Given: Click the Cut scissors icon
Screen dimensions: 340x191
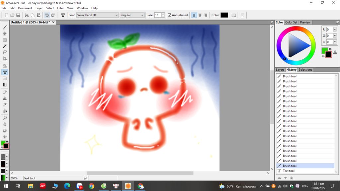Looking at the screenshot, I should (x=27, y=15).
